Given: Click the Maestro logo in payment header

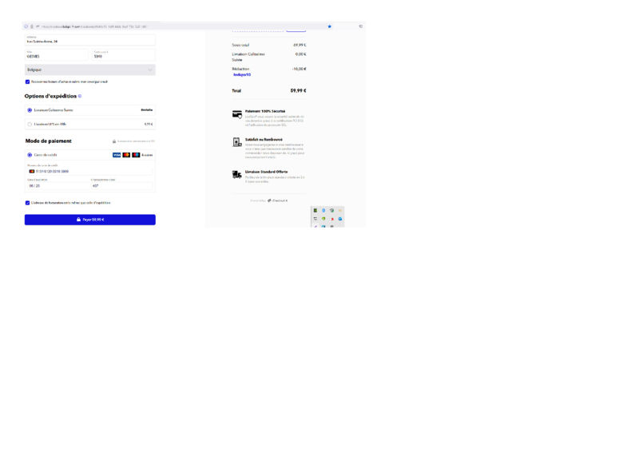Looking at the screenshot, I should point(136,155).
